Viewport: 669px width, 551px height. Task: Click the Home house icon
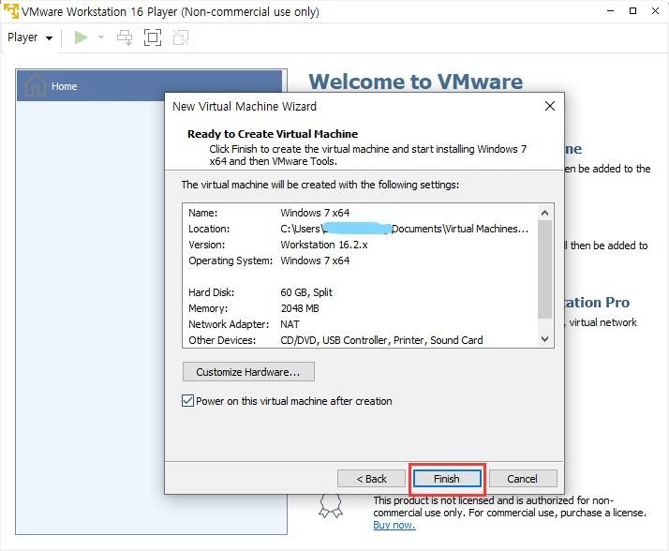pyautogui.click(x=35, y=85)
